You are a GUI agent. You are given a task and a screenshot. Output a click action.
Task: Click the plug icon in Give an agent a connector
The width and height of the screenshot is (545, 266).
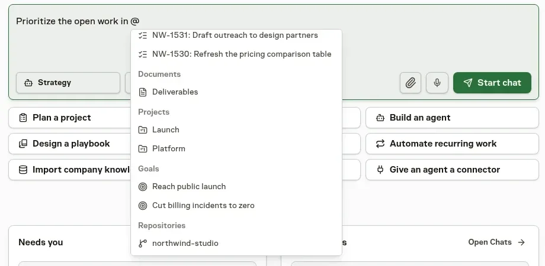tap(380, 170)
